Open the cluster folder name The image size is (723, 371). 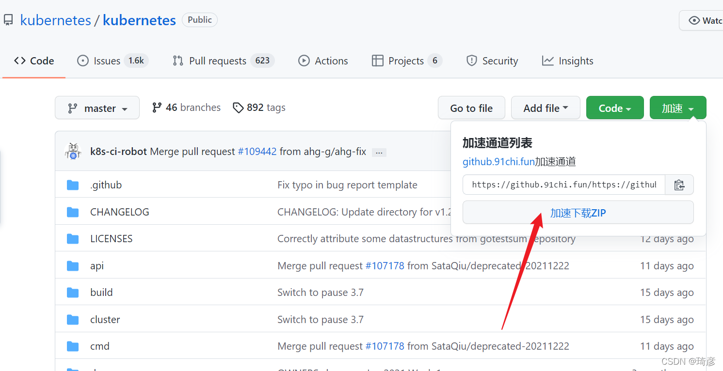pyautogui.click(x=105, y=320)
